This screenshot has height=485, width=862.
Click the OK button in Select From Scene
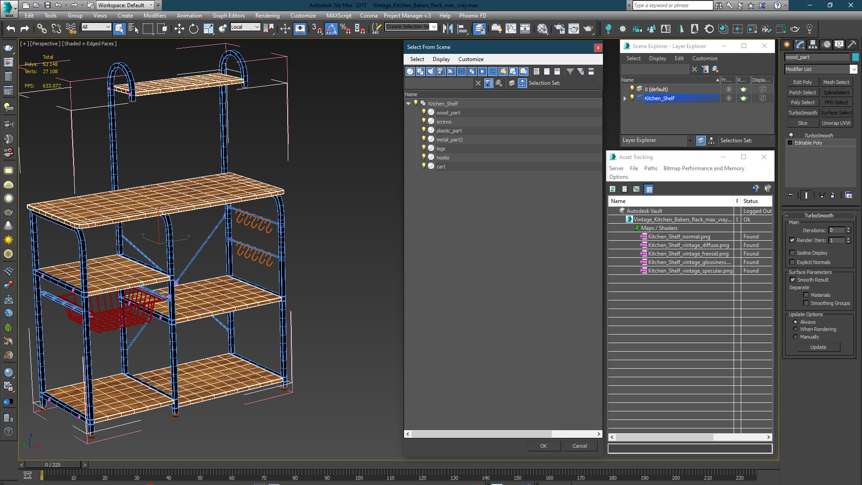pyautogui.click(x=543, y=446)
